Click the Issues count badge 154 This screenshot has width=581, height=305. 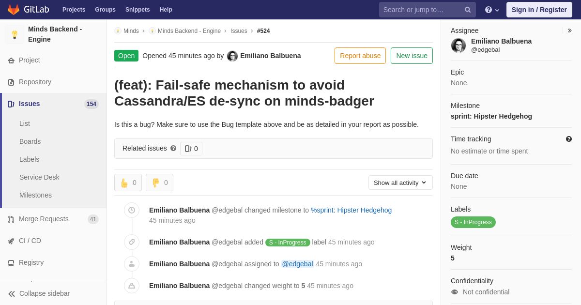tap(92, 104)
